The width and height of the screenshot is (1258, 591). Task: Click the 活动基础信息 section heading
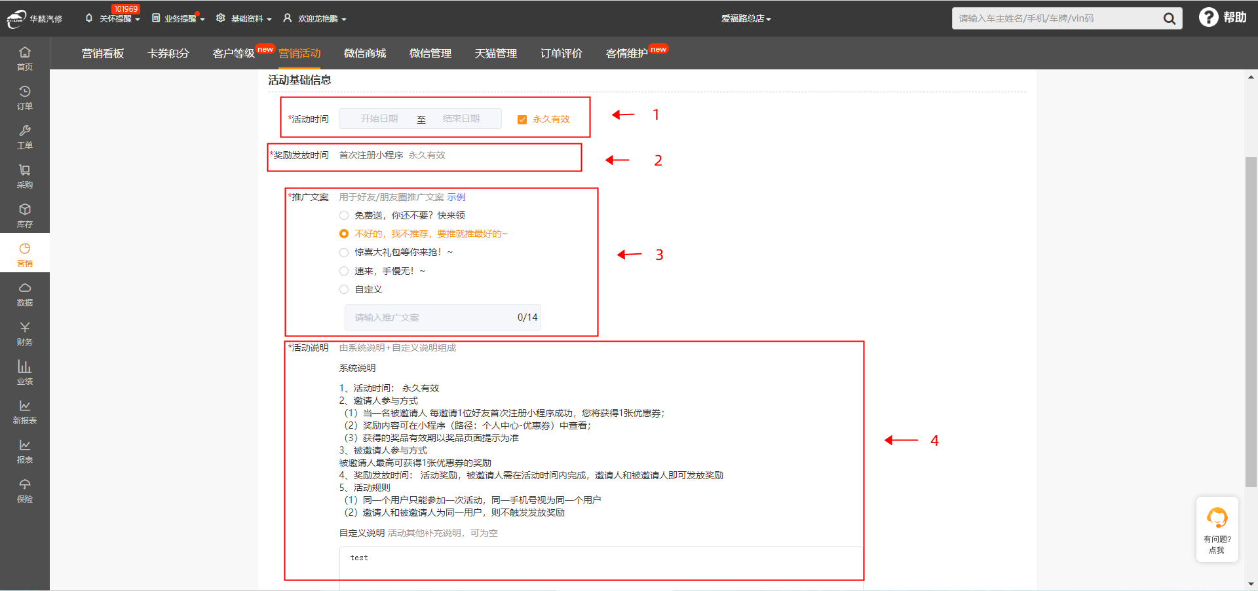(299, 80)
